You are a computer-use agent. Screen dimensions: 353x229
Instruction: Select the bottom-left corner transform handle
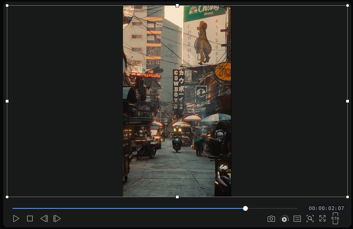click(7, 197)
